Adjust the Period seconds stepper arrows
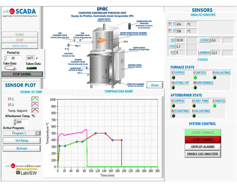 [x=5, y=58]
